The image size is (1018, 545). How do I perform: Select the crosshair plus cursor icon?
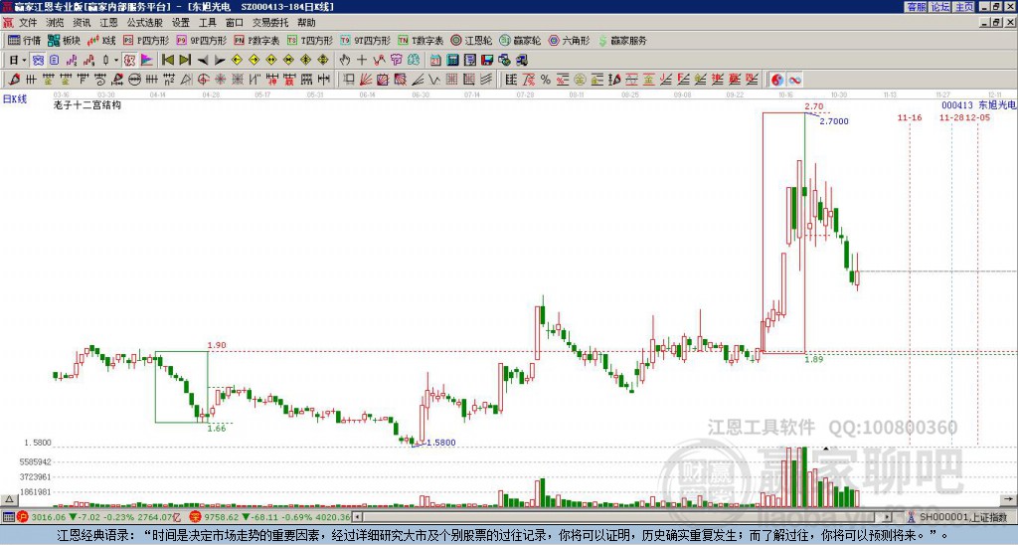pyautogui.click(x=362, y=61)
